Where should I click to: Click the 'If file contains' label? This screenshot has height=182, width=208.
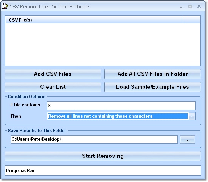tap(25, 105)
